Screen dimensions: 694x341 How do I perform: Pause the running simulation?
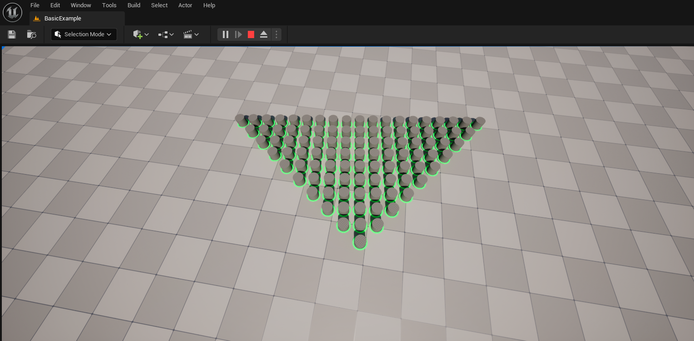click(x=226, y=34)
